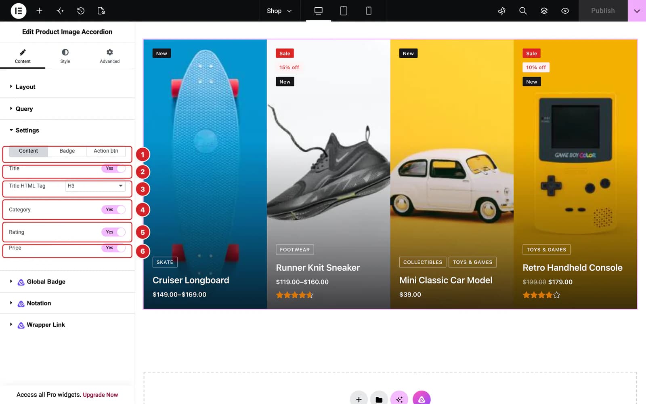Open the Title HTML Tag dropdown
Viewport: 646px width, 404px height.
click(x=95, y=186)
